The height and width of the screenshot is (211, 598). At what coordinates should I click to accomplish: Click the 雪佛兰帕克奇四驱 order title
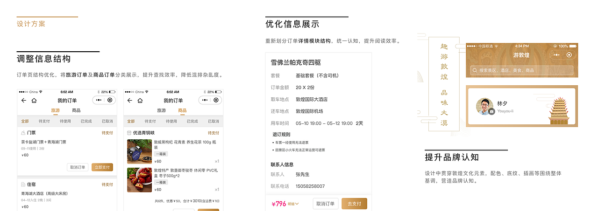pyautogui.click(x=296, y=62)
